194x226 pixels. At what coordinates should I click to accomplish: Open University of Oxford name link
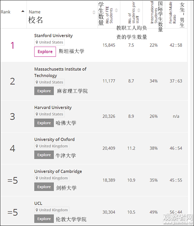pos(54,139)
